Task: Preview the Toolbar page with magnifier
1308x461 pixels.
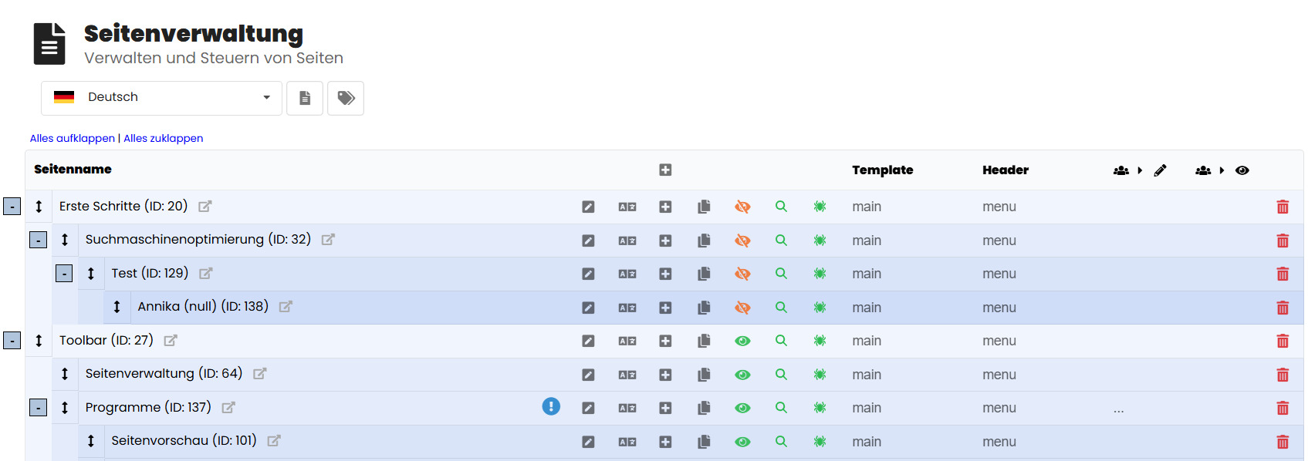Action: pos(781,341)
